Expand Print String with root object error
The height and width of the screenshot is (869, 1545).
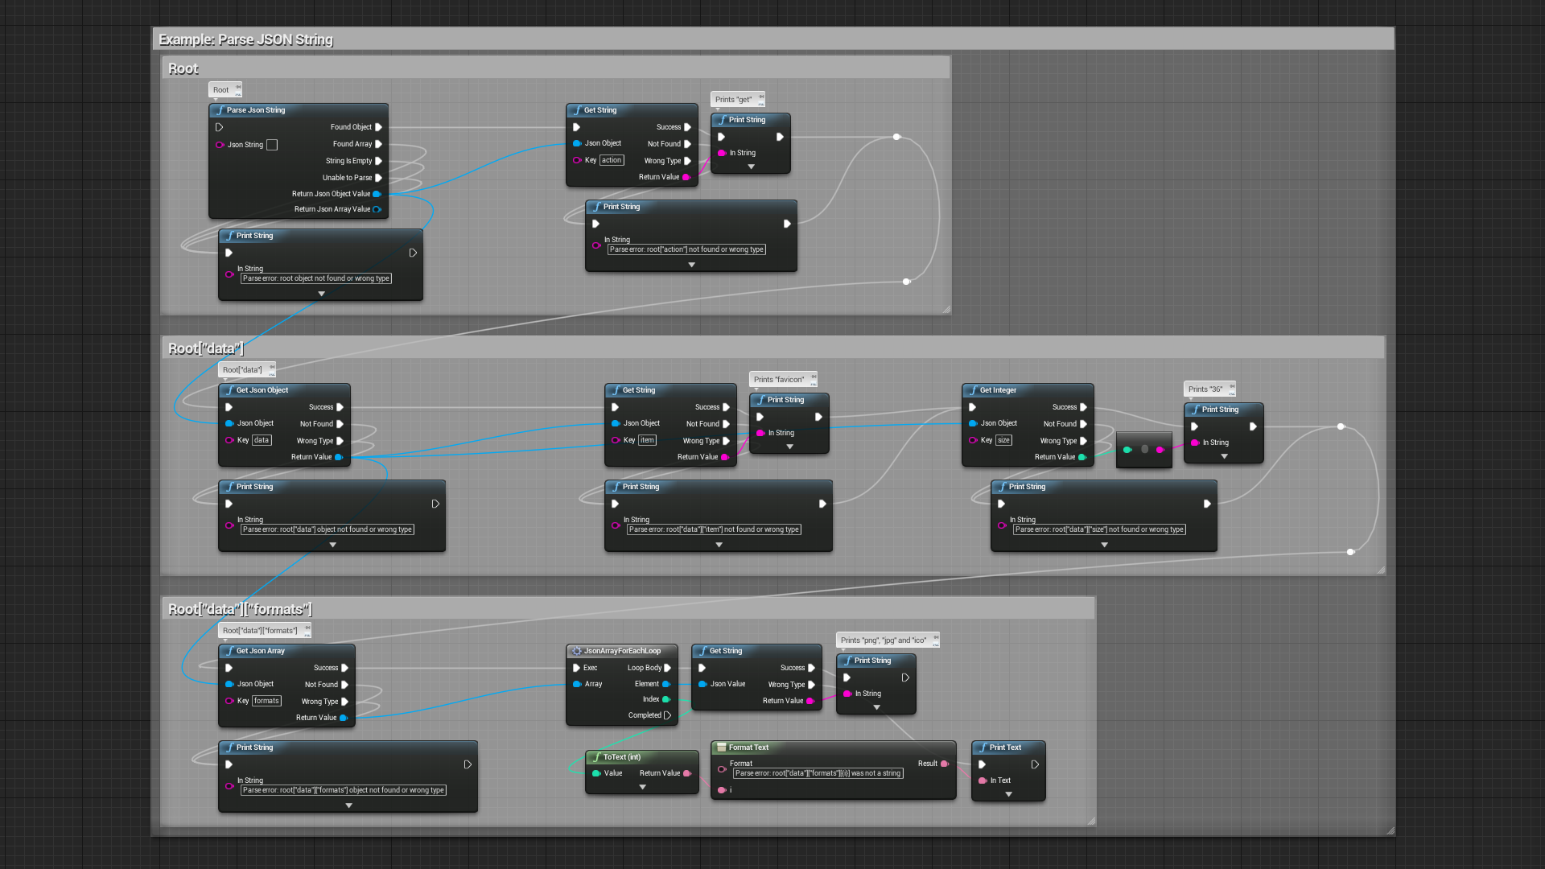point(321,294)
